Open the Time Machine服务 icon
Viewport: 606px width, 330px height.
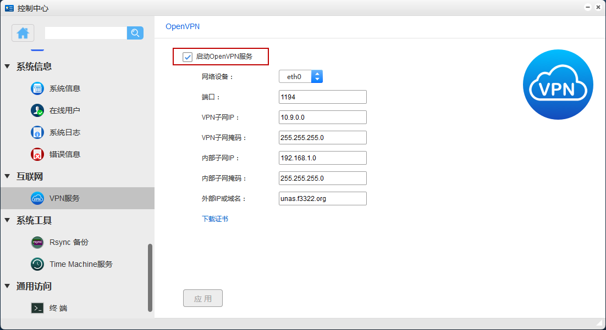coord(37,264)
